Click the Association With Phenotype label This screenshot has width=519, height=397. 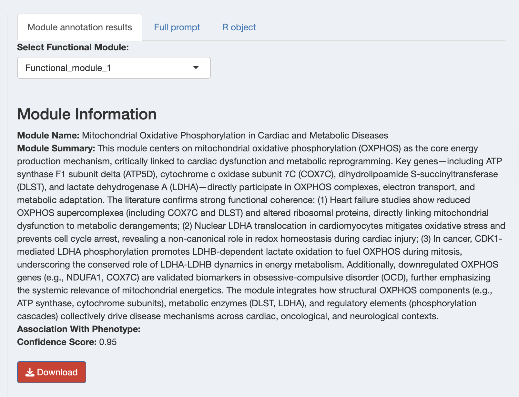point(79,329)
